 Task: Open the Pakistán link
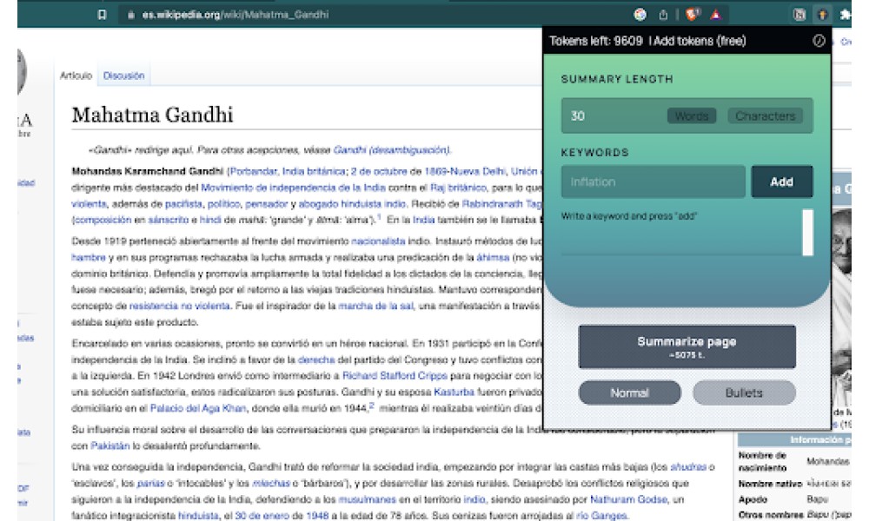click(x=109, y=445)
